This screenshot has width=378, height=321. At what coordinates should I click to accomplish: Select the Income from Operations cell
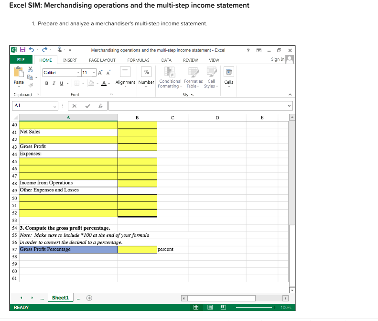click(x=68, y=183)
